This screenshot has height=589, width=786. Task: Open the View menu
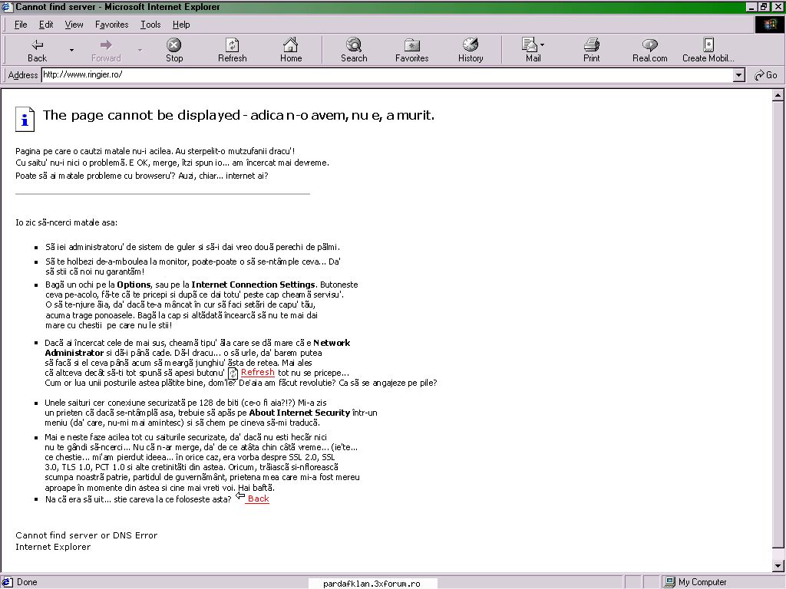coord(74,25)
